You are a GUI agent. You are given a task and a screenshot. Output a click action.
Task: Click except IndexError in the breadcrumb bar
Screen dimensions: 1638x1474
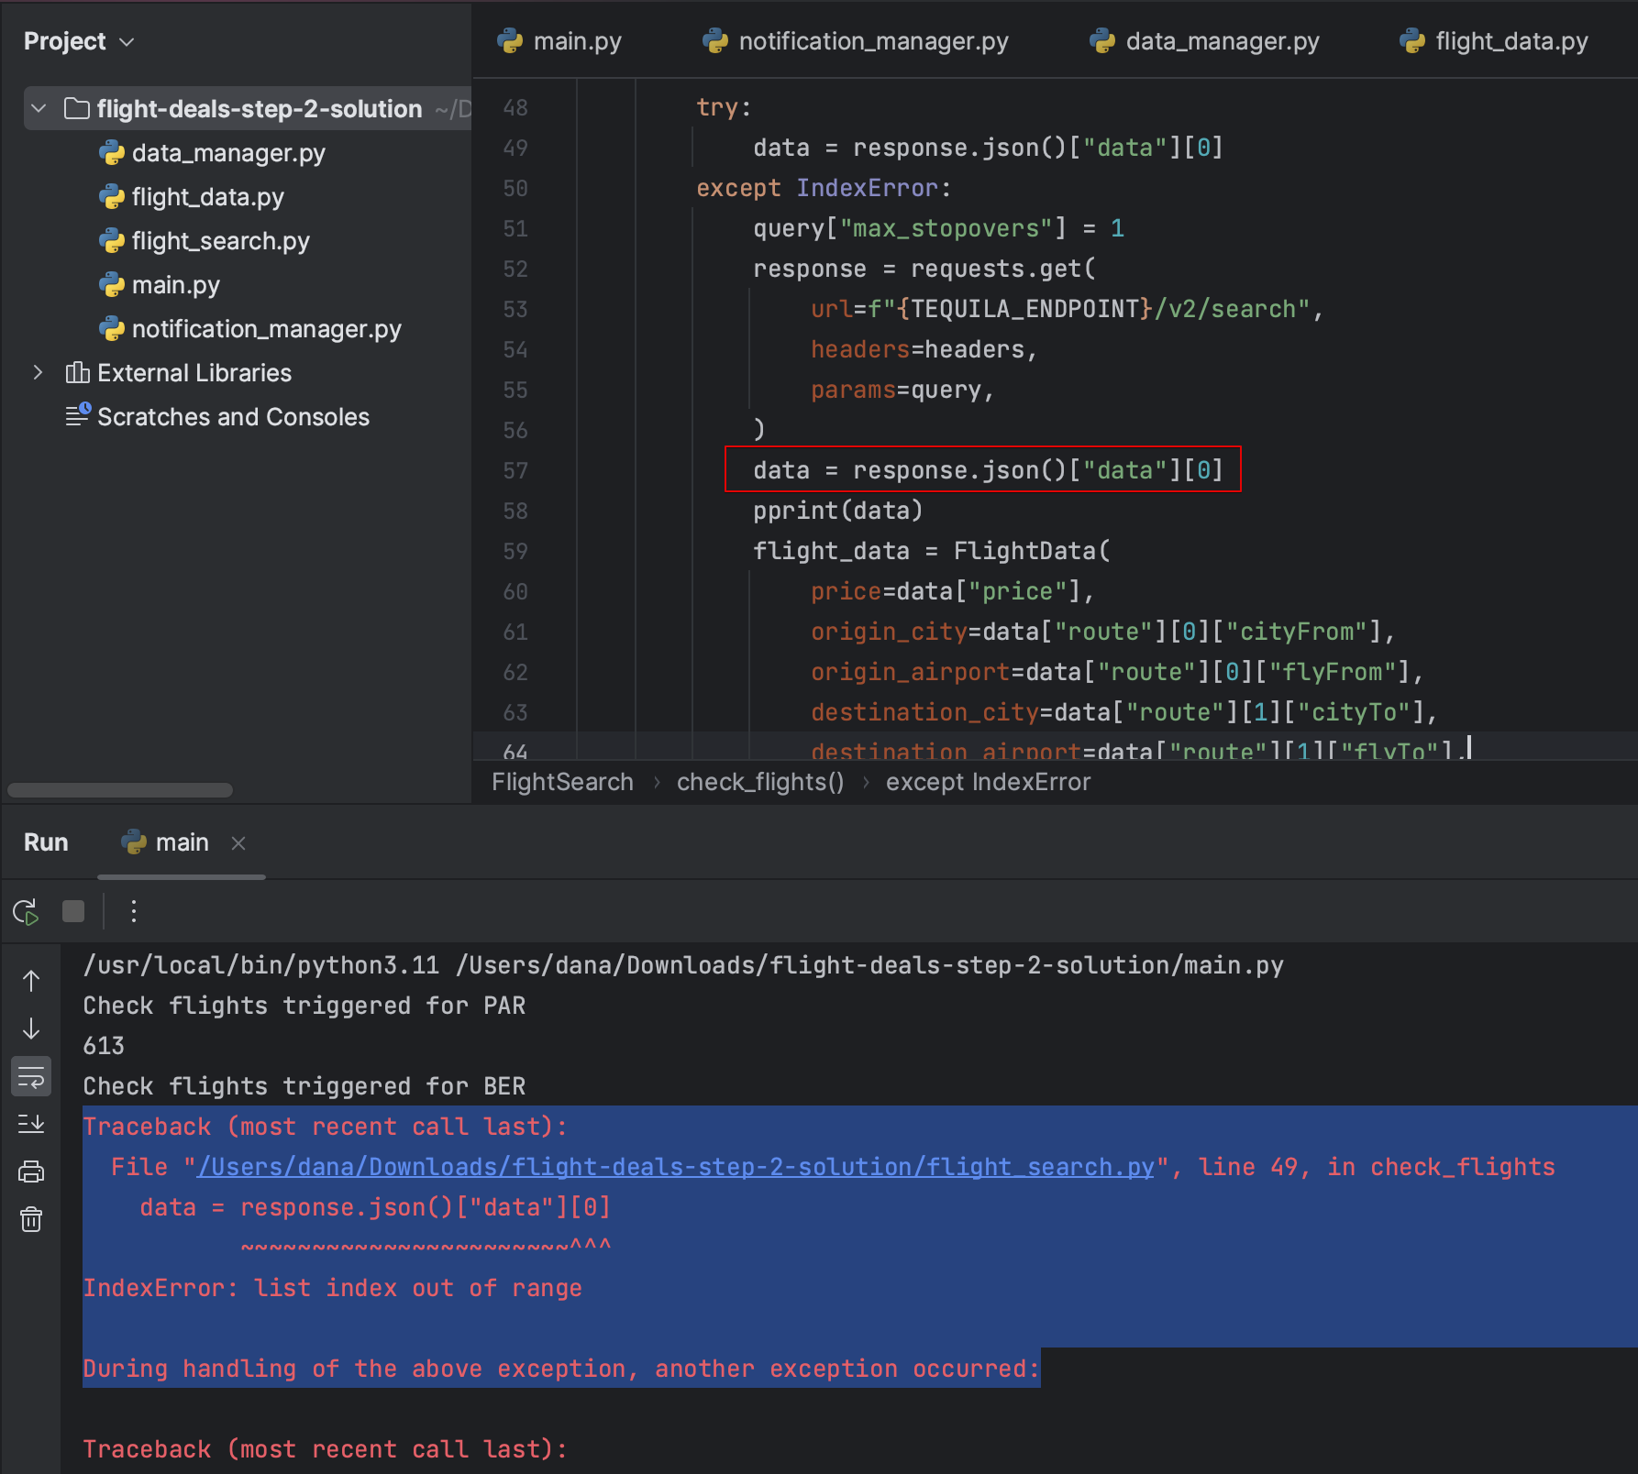(988, 782)
